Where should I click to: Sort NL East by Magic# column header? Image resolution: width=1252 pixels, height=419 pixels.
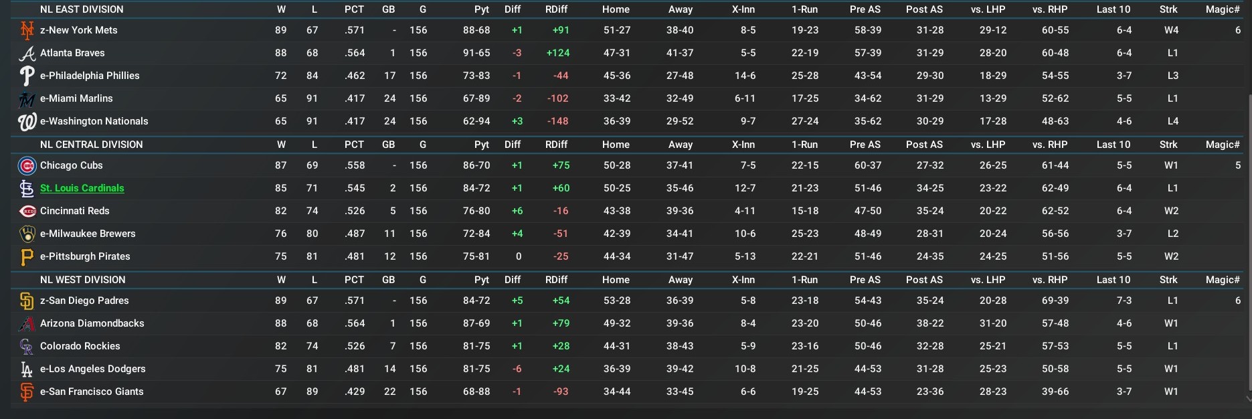coord(1223,9)
